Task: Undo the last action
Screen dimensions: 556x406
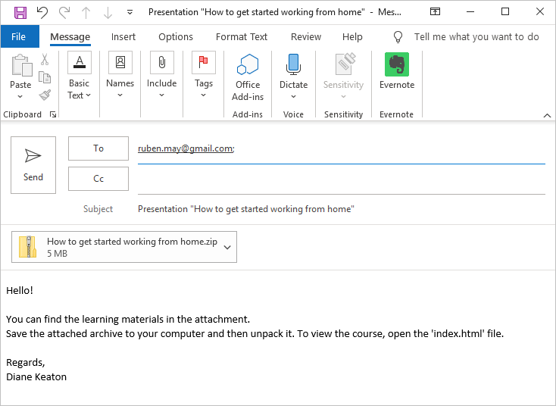Action: 42,12
